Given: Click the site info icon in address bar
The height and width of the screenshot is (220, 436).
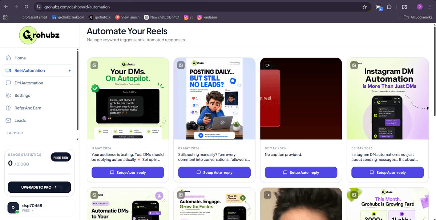Looking at the screenshot, I should click(x=39, y=7).
